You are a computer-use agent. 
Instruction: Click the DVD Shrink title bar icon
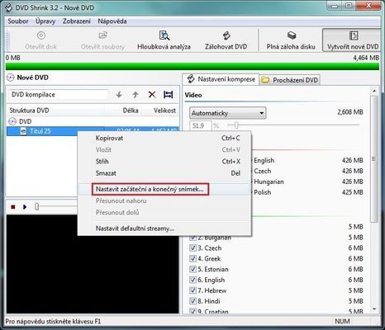(x=9, y=7)
